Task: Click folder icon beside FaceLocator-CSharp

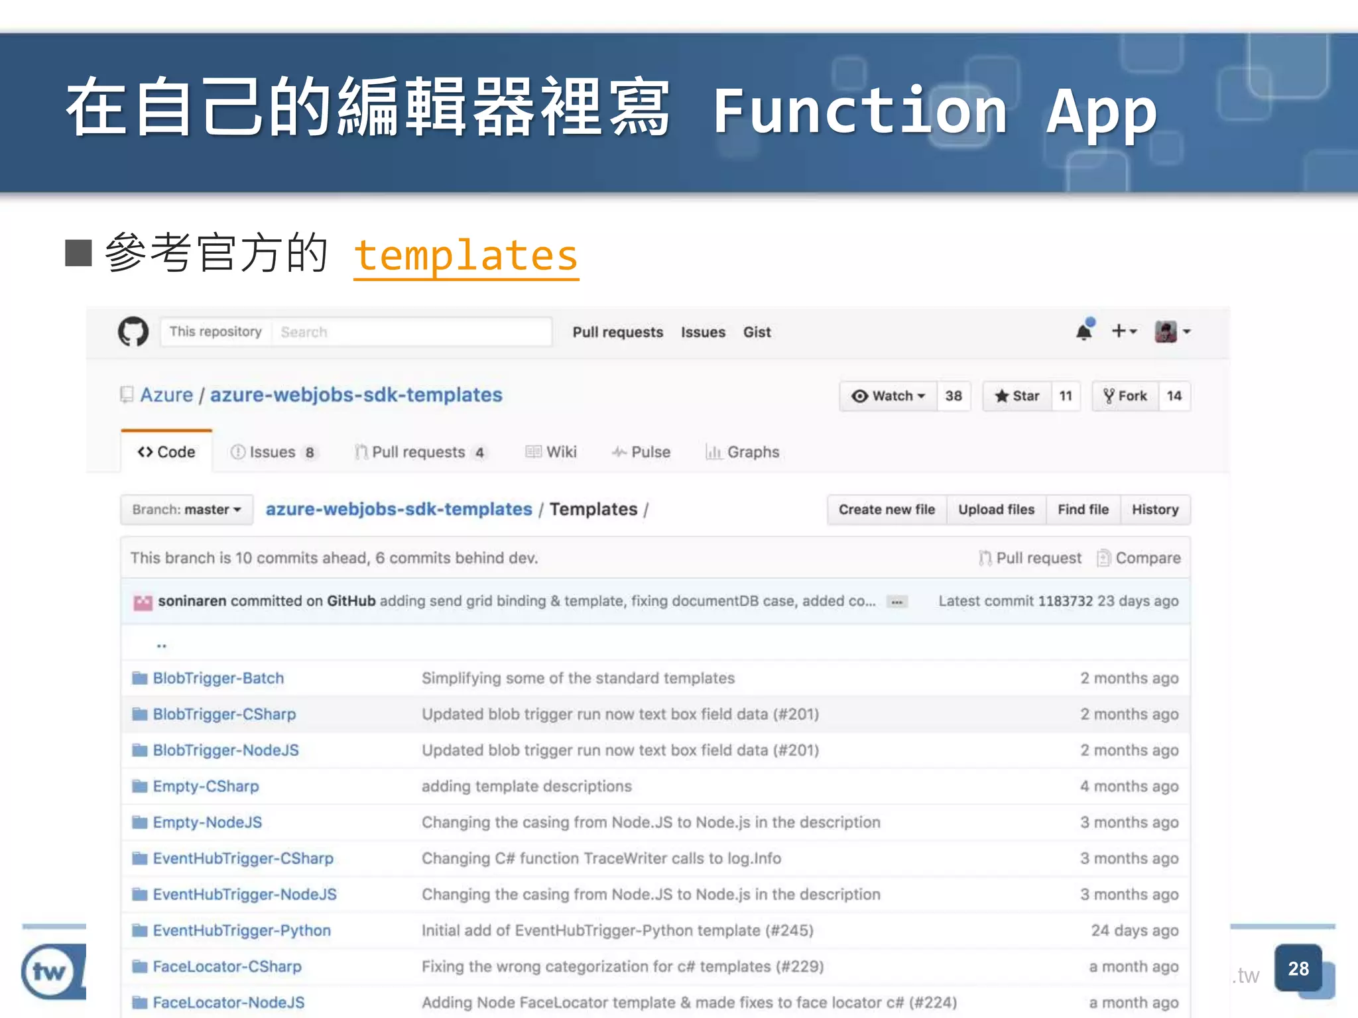Action: (139, 966)
